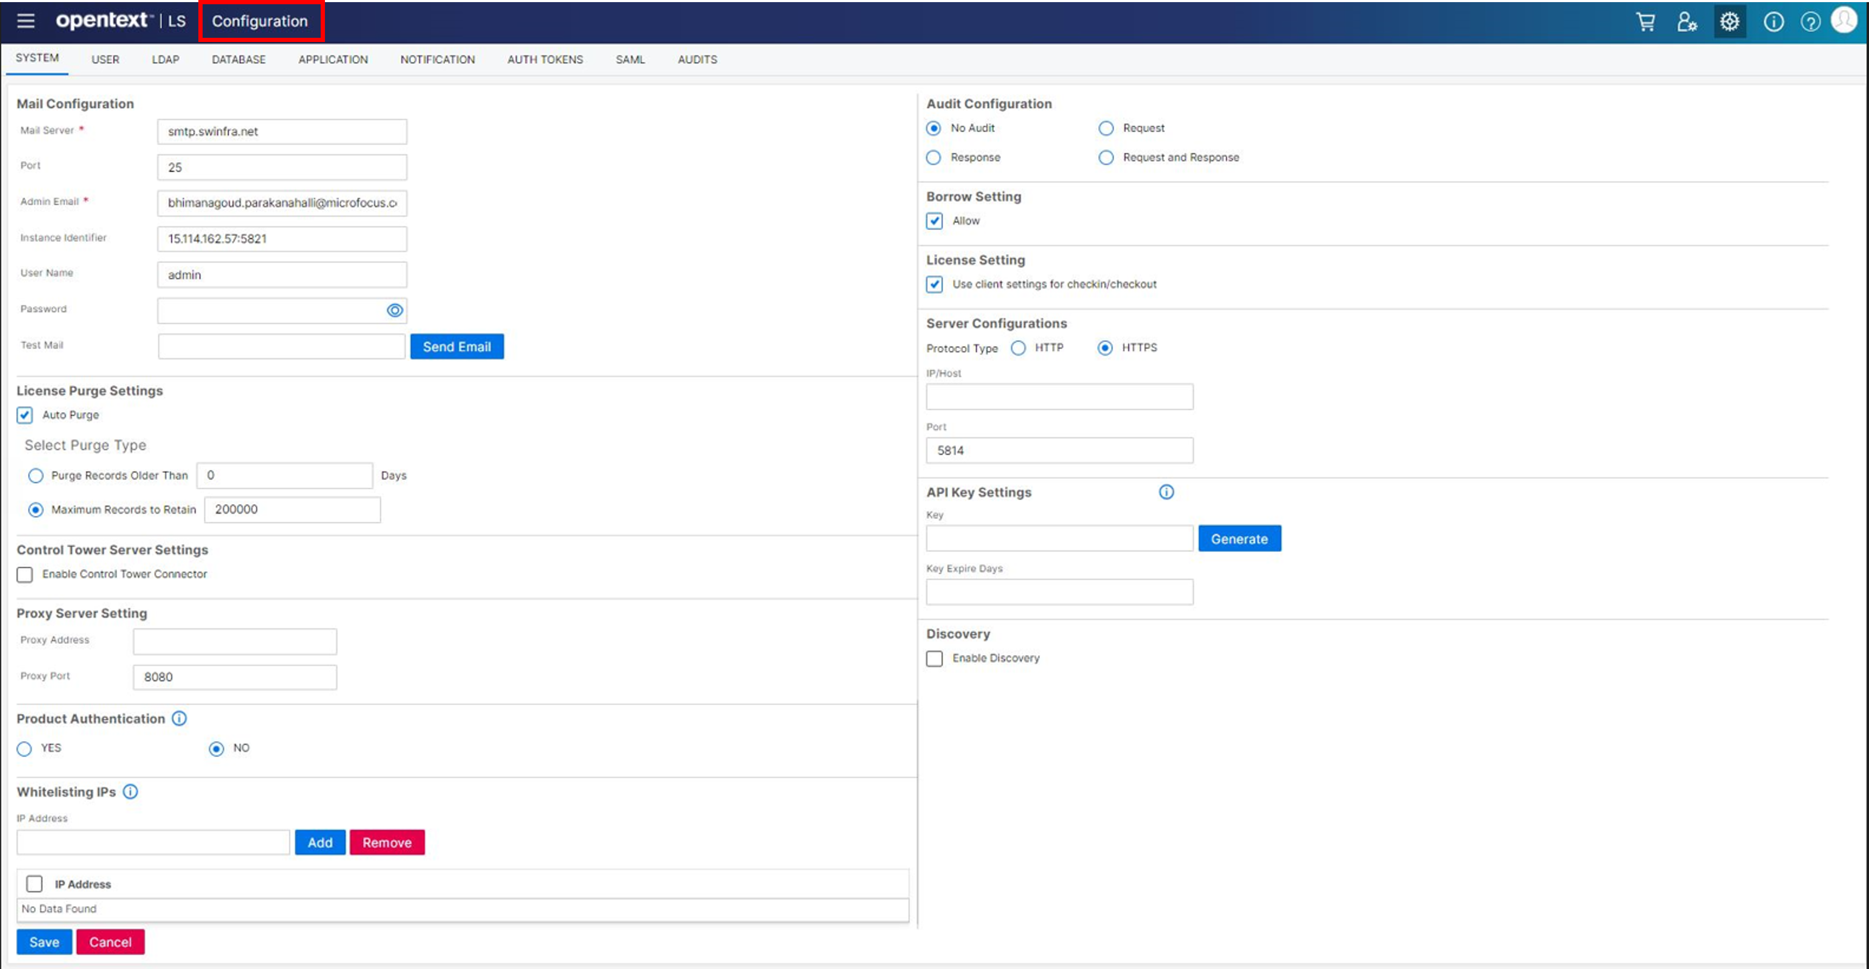1869x969 pixels.
Task: Click the settings gear icon
Action: coord(1730,22)
